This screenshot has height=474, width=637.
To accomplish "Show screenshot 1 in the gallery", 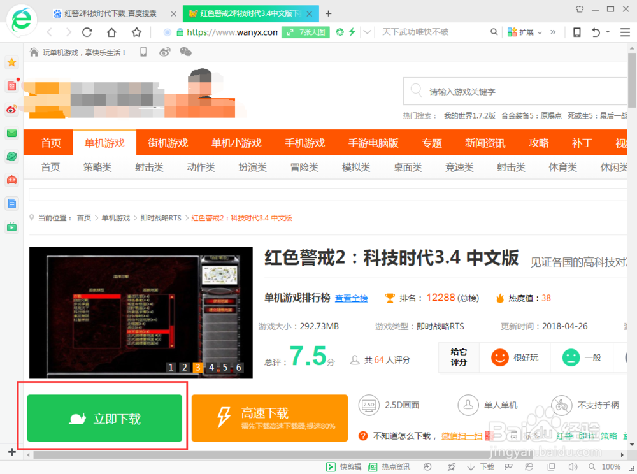I will 171,367.
